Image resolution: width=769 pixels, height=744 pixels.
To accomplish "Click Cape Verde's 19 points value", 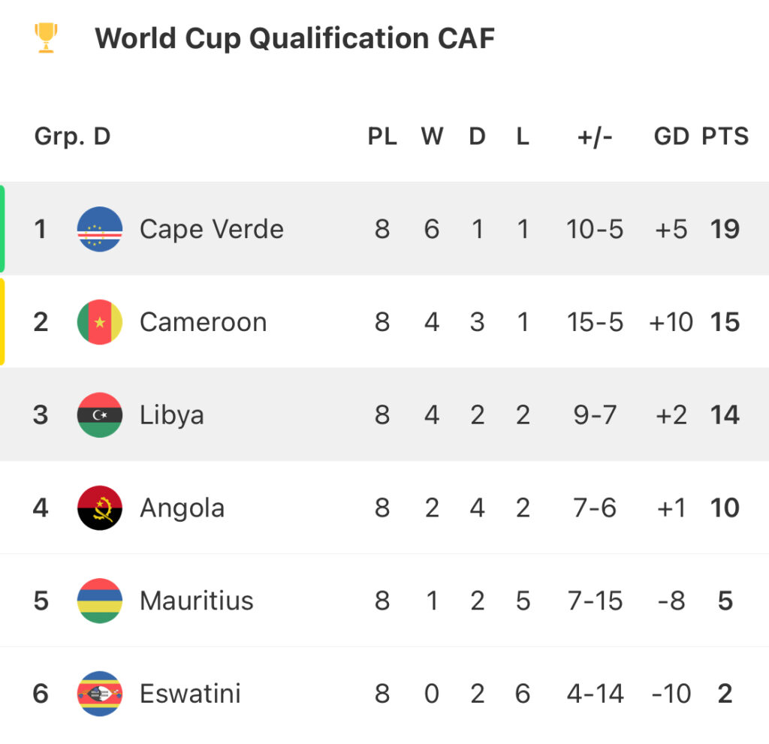I will (725, 229).
